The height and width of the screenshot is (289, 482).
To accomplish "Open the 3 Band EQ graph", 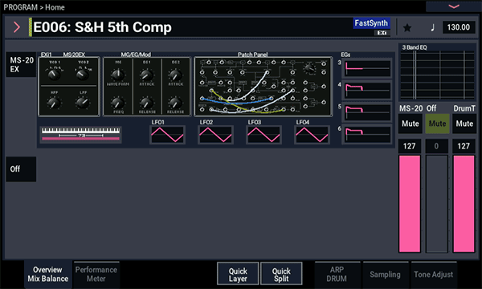I will point(437,72).
